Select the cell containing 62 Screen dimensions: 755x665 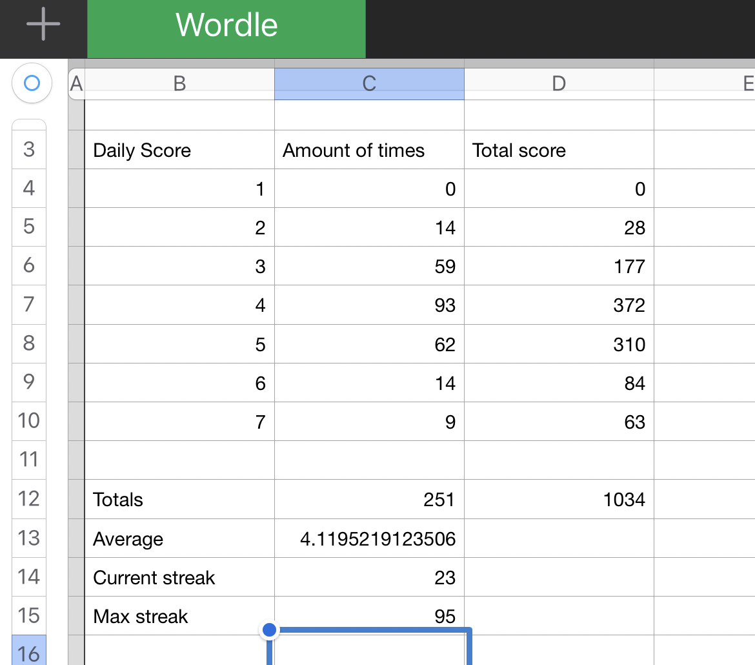[x=369, y=343]
